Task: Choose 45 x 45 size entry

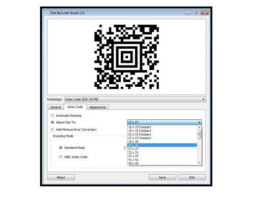Action: pyautogui.click(x=162, y=163)
